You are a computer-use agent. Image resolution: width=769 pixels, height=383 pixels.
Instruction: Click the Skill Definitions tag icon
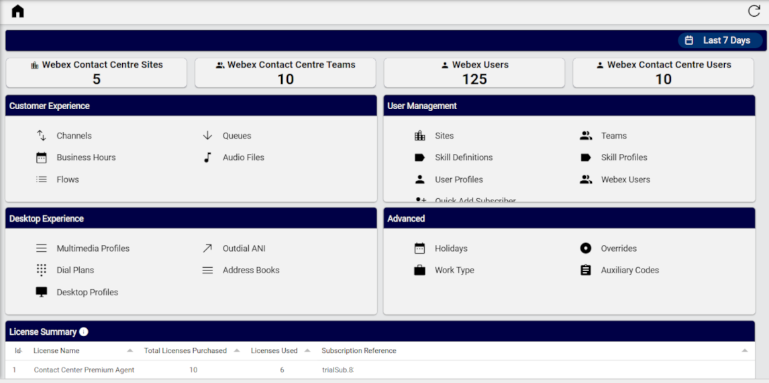click(420, 157)
